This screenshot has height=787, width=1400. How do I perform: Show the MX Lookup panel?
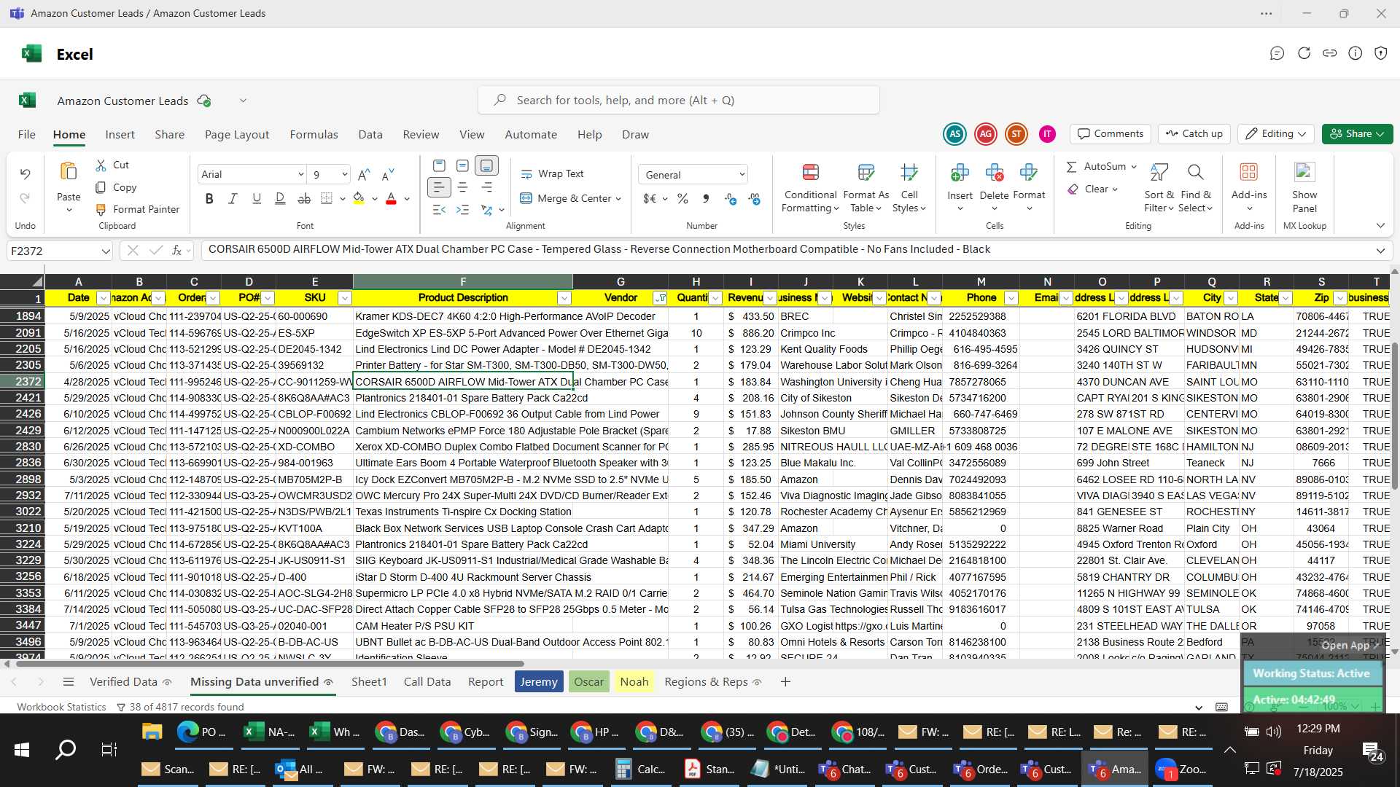pos(1304,187)
